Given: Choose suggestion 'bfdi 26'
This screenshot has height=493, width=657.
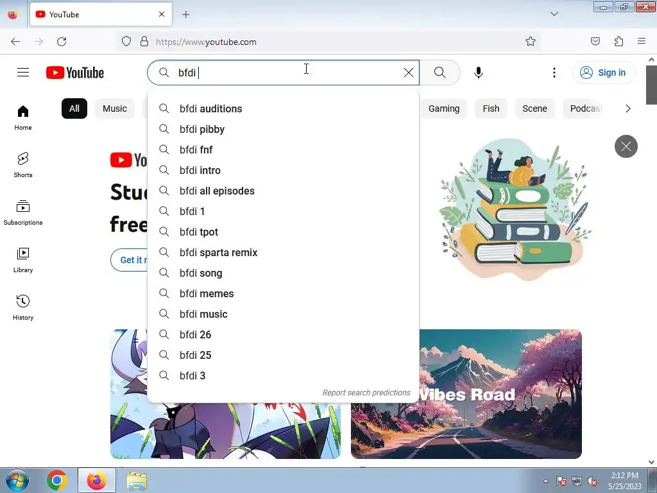Looking at the screenshot, I should (283, 334).
